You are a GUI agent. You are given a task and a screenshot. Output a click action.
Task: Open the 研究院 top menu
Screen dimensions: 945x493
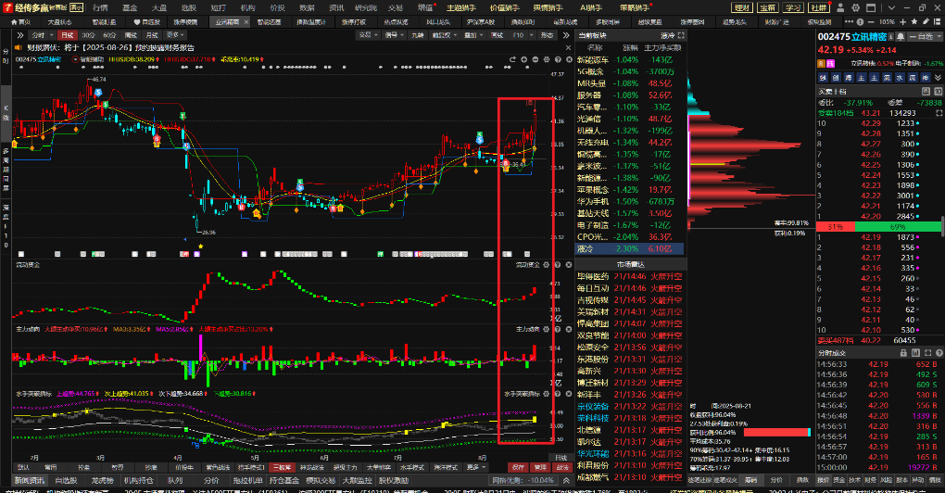(366, 7)
